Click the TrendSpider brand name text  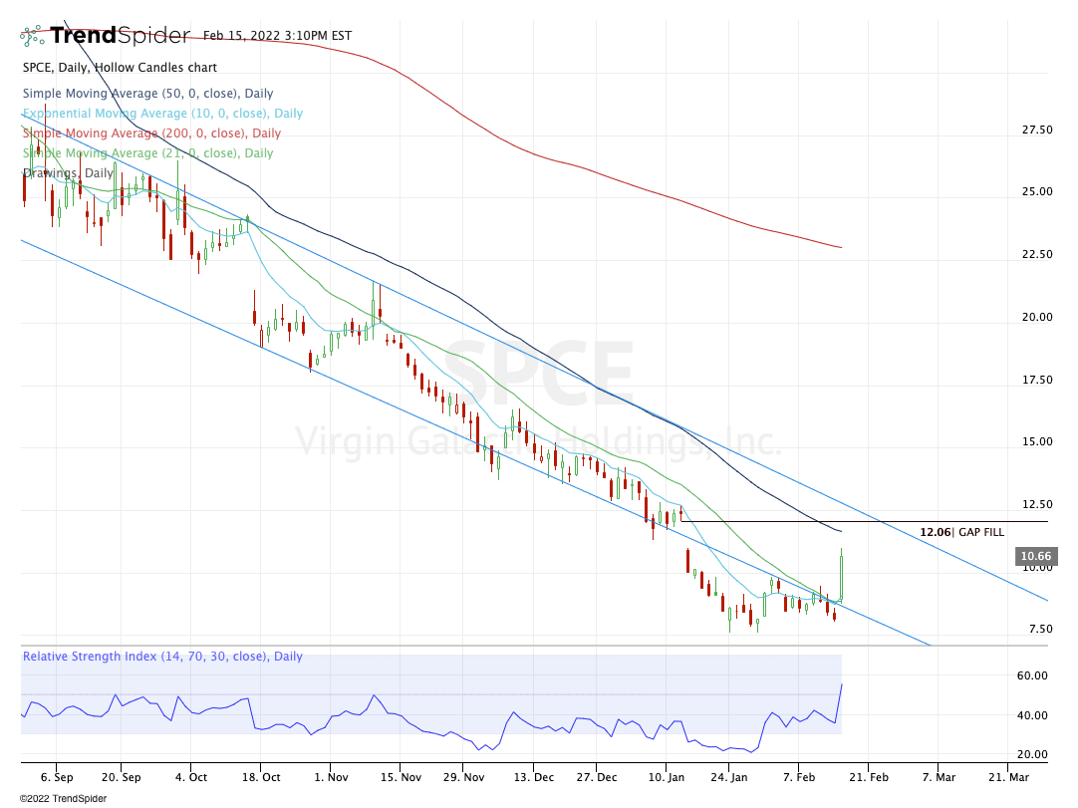tap(120, 35)
